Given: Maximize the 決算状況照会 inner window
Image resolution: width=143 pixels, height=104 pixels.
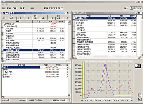Looking at the screenshot, I should pyautogui.click(x=139, y=13).
